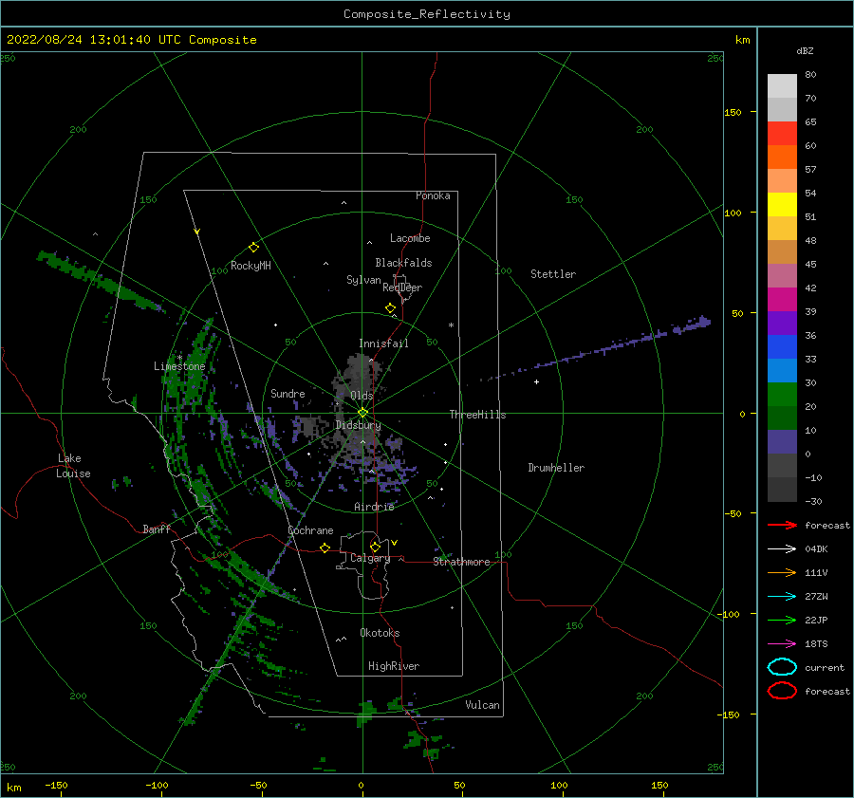Click the Okotoks label
This screenshot has height=798, width=854.
(x=380, y=633)
